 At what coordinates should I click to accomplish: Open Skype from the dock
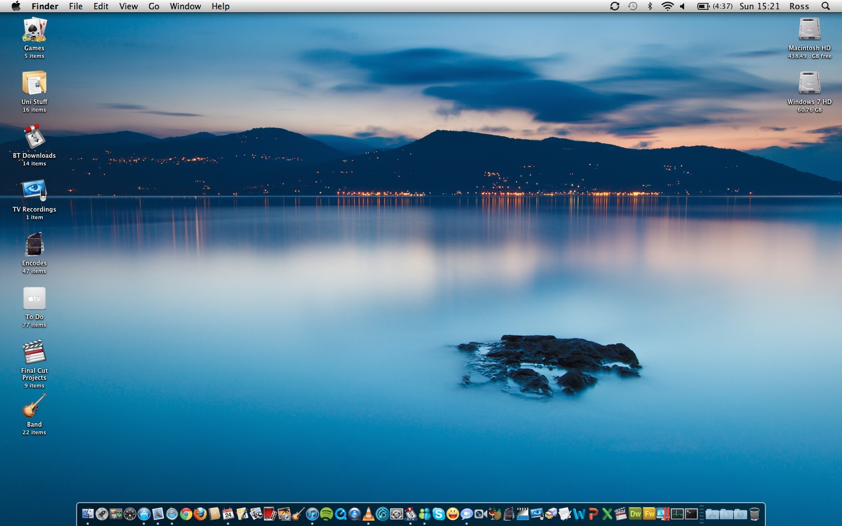(x=439, y=514)
